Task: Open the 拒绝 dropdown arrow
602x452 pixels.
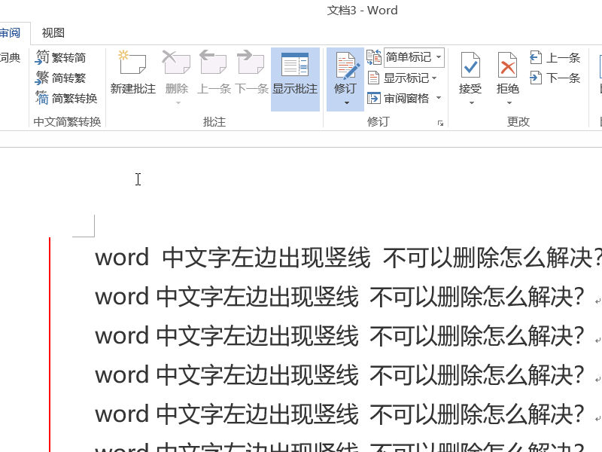Action: (509, 102)
